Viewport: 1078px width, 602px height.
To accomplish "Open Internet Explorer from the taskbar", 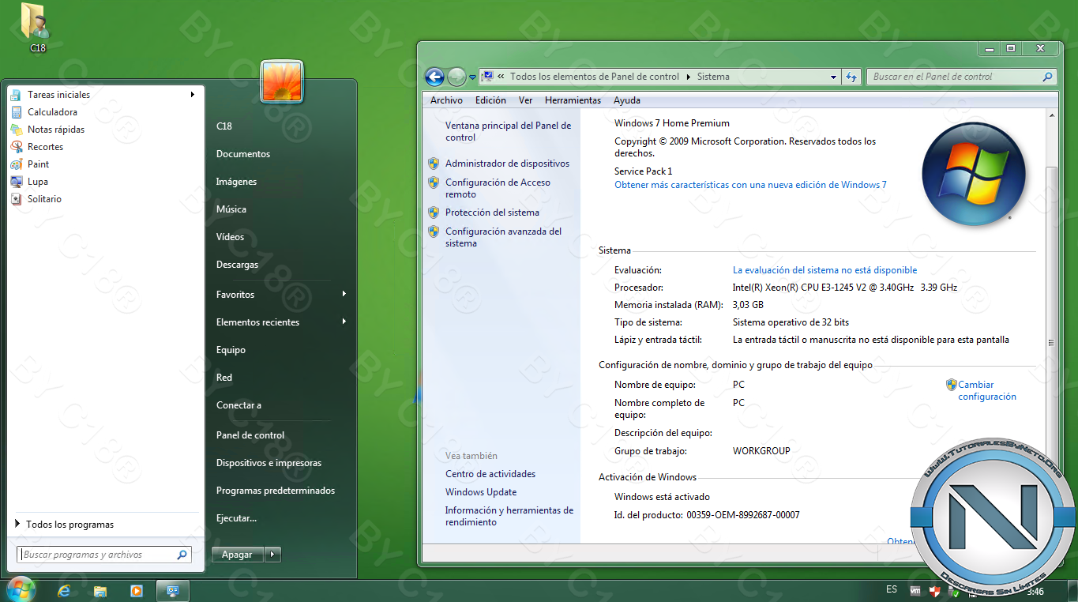I will 64,591.
